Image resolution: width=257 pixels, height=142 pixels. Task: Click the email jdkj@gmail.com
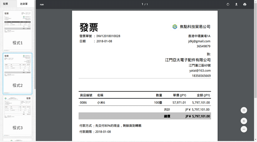199,41
